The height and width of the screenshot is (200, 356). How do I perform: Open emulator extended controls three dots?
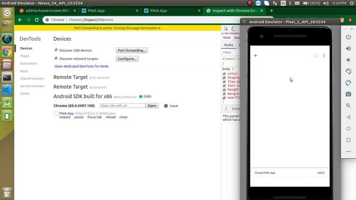[x=348, y=152]
